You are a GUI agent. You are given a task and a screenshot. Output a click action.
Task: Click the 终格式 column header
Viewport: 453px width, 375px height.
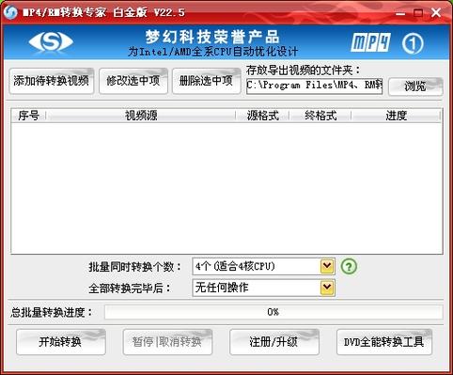[320, 116]
